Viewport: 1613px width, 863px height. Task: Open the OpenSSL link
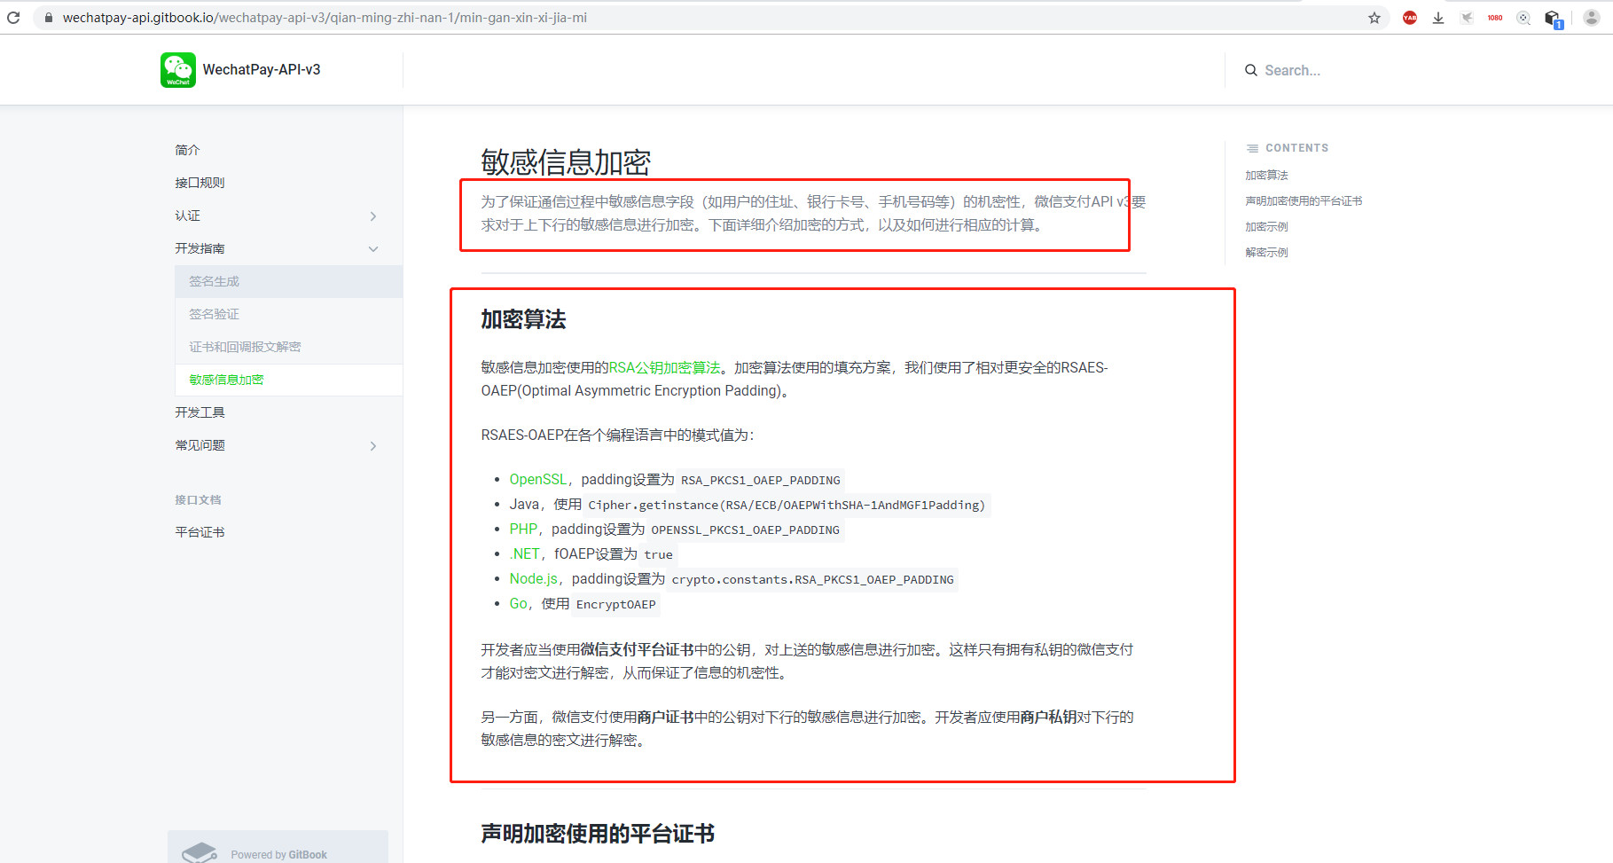(537, 479)
